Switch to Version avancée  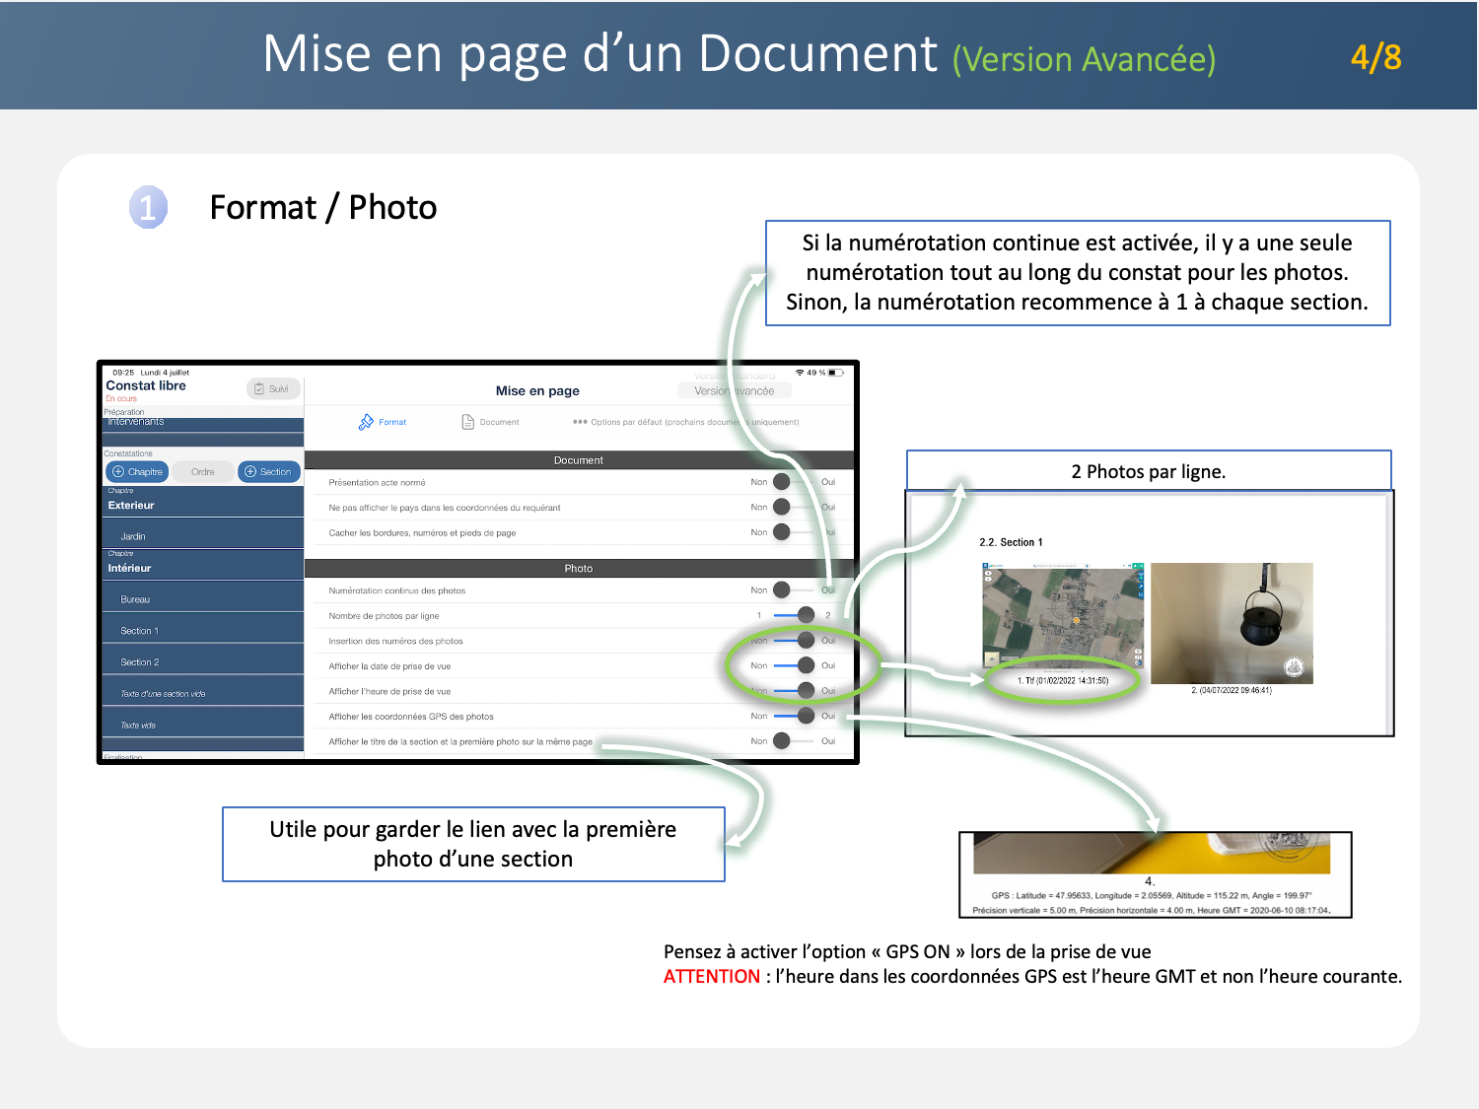tap(735, 391)
